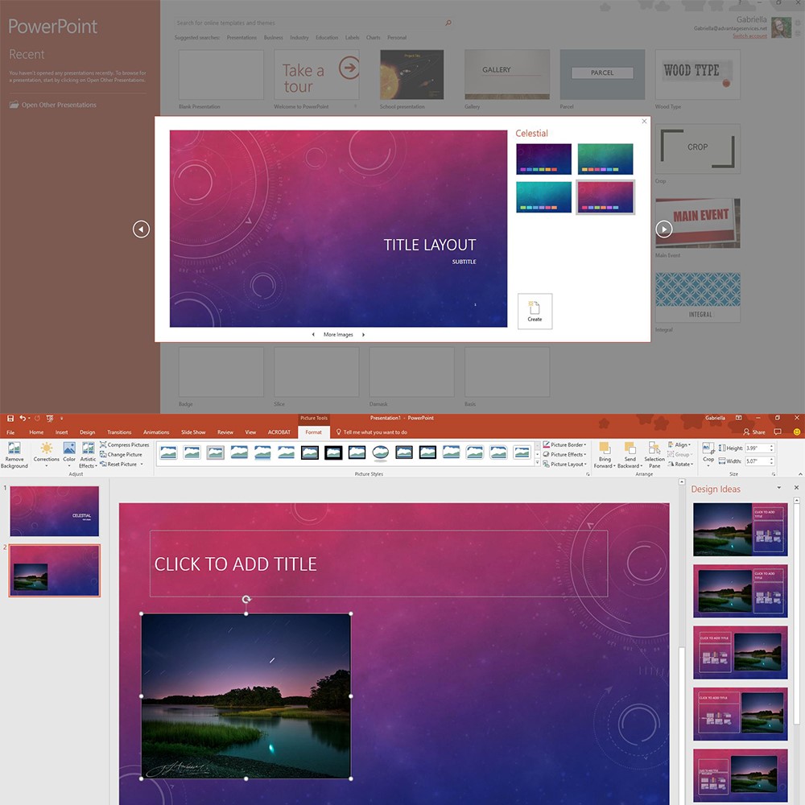Click the Remove Background tool
The height and width of the screenshot is (805, 805).
pos(14,454)
